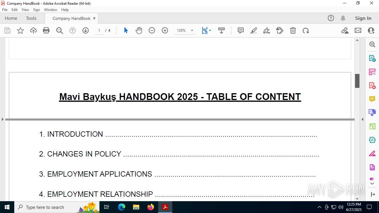The width and height of the screenshot is (379, 213).
Task: Toggle scrolling mode keyboard icon
Action: (x=221, y=30)
